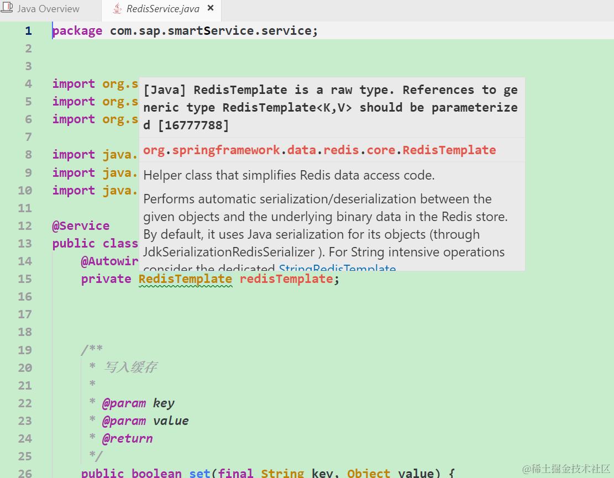Click the @param value Javadoc line
Viewport: 614px width, 478px height.
click(145, 421)
